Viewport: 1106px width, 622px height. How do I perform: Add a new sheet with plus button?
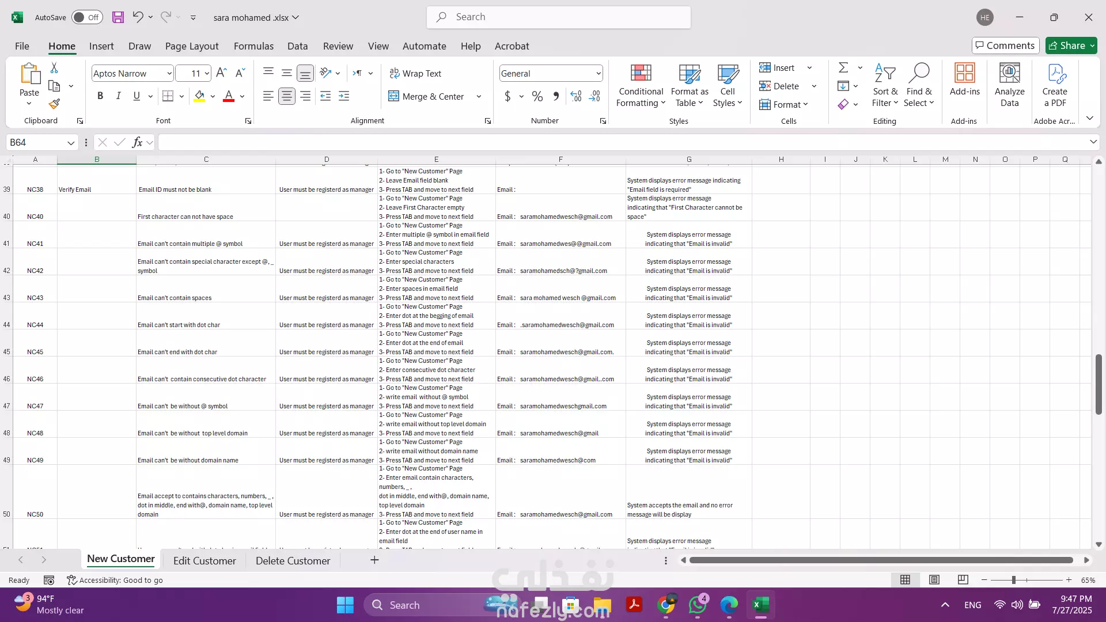[374, 560]
